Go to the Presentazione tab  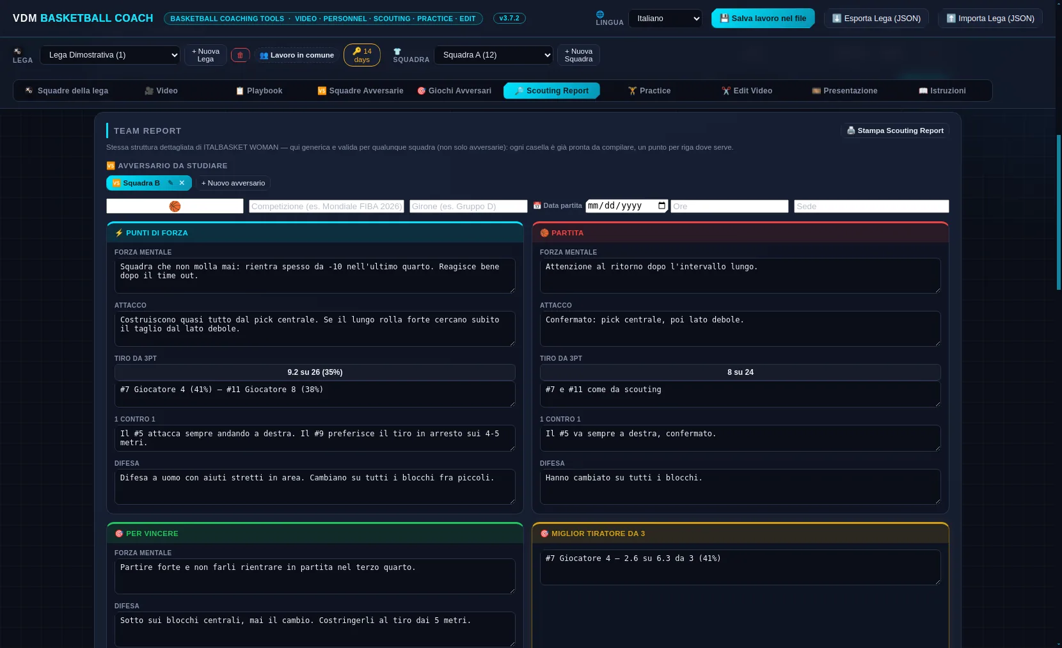point(844,91)
